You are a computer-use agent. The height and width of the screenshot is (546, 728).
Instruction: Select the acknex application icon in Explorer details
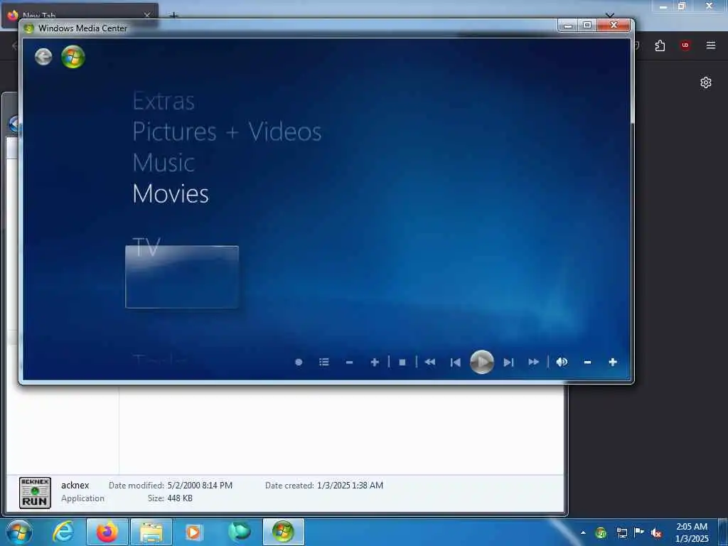pos(36,493)
